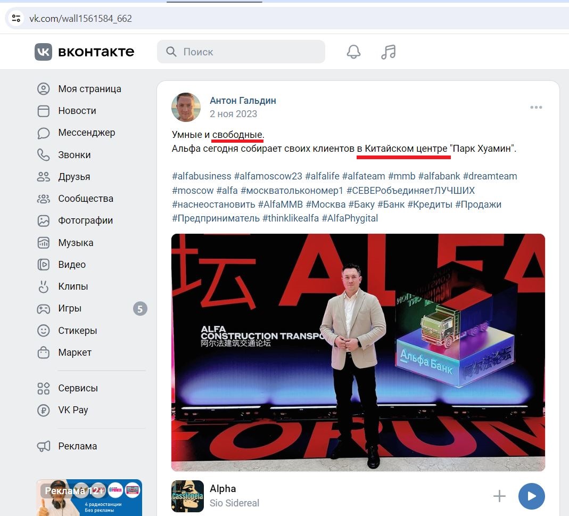The width and height of the screenshot is (569, 516).
Task: Add Alpha track with plus icon
Action: (x=499, y=496)
